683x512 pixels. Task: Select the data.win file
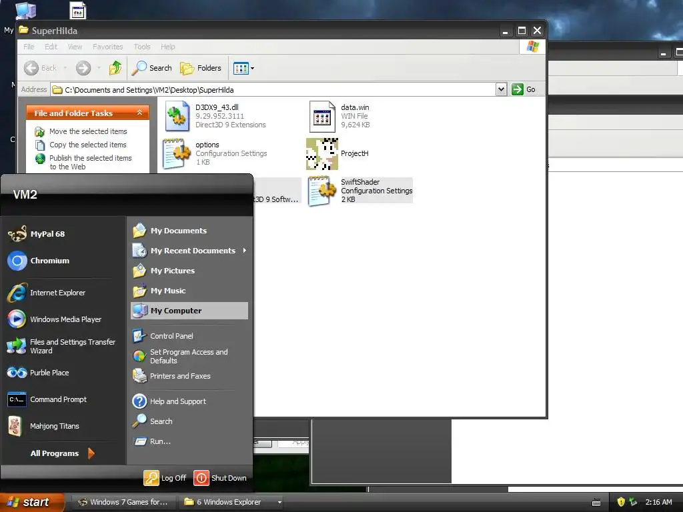339,116
